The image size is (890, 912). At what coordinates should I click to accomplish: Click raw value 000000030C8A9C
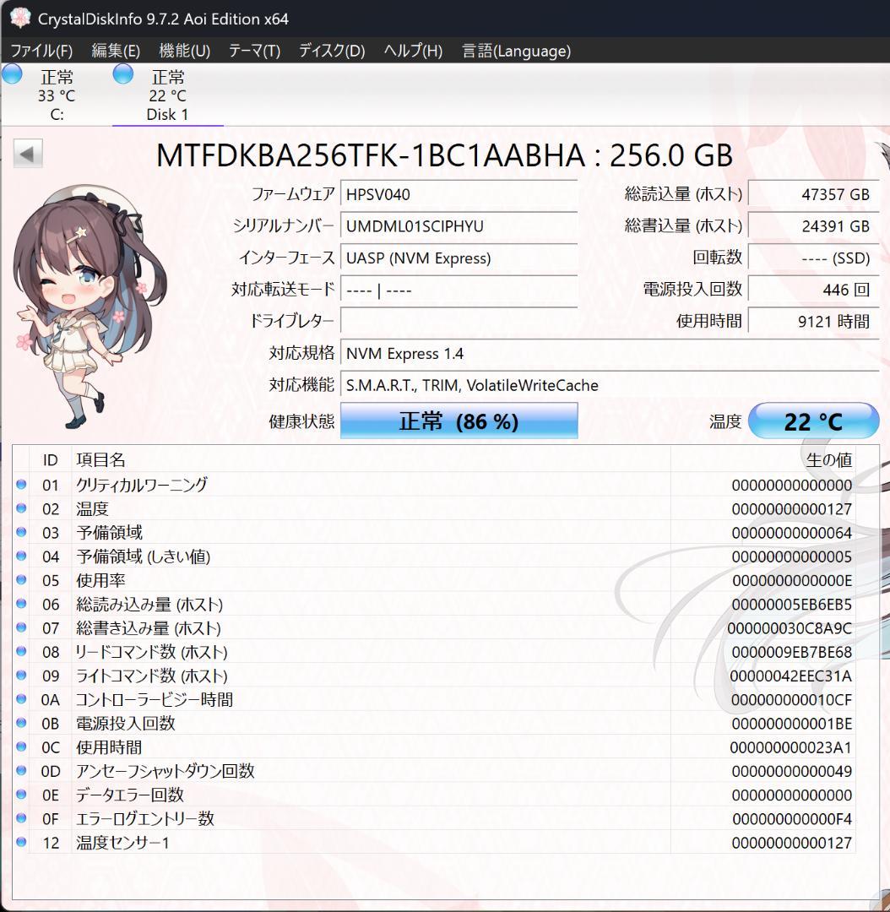point(790,628)
